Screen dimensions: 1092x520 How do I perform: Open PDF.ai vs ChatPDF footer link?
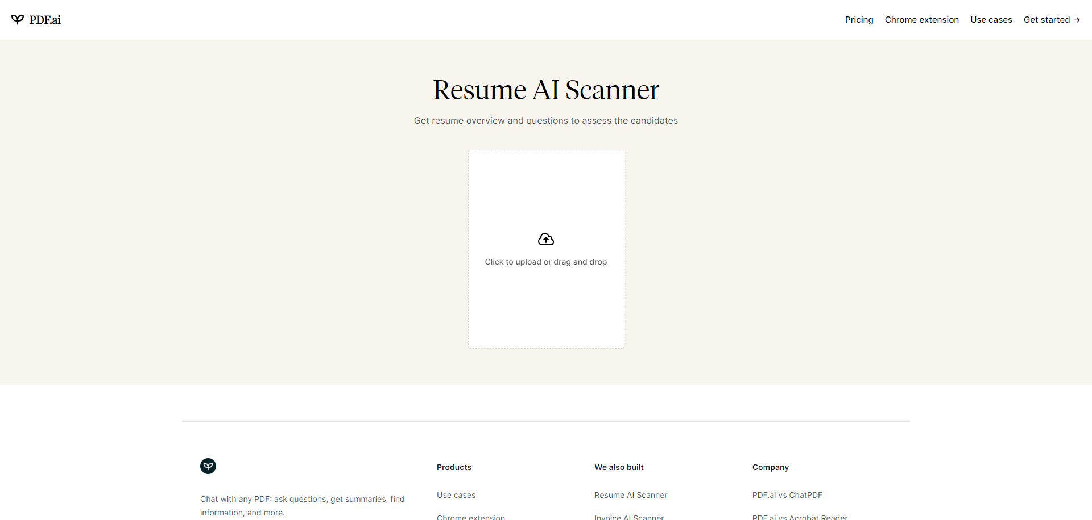(787, 495)
